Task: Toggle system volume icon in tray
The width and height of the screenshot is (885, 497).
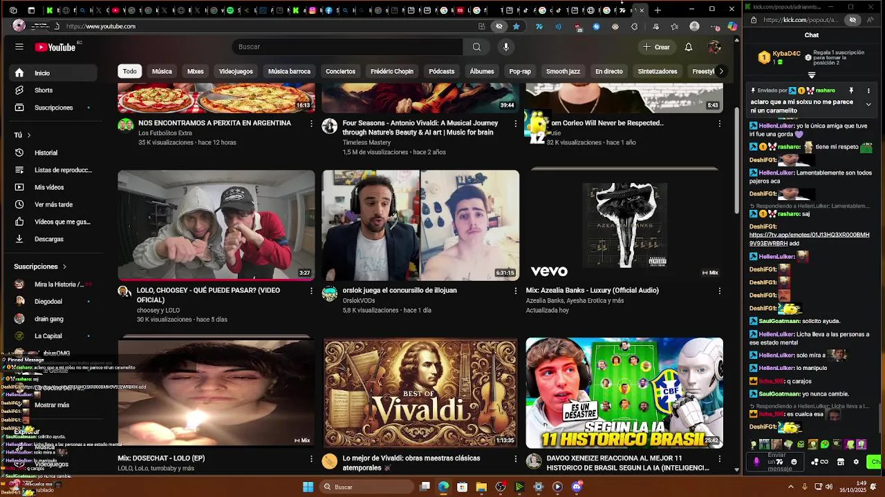Action: click(829, 487)
